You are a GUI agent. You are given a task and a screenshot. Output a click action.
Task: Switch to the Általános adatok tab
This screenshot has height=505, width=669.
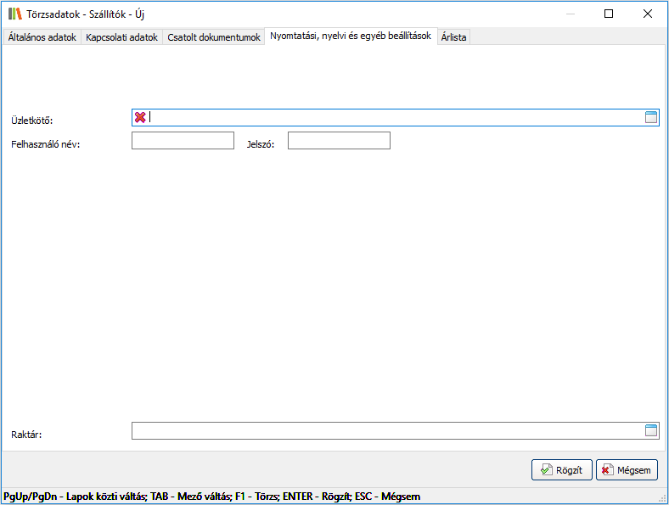point(42,37)
